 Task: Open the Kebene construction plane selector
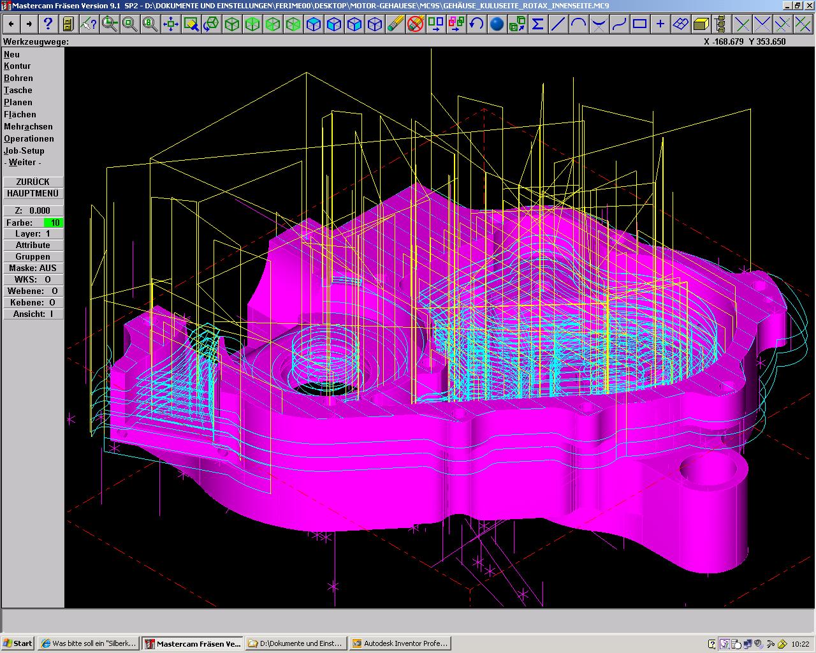(33, 302)
